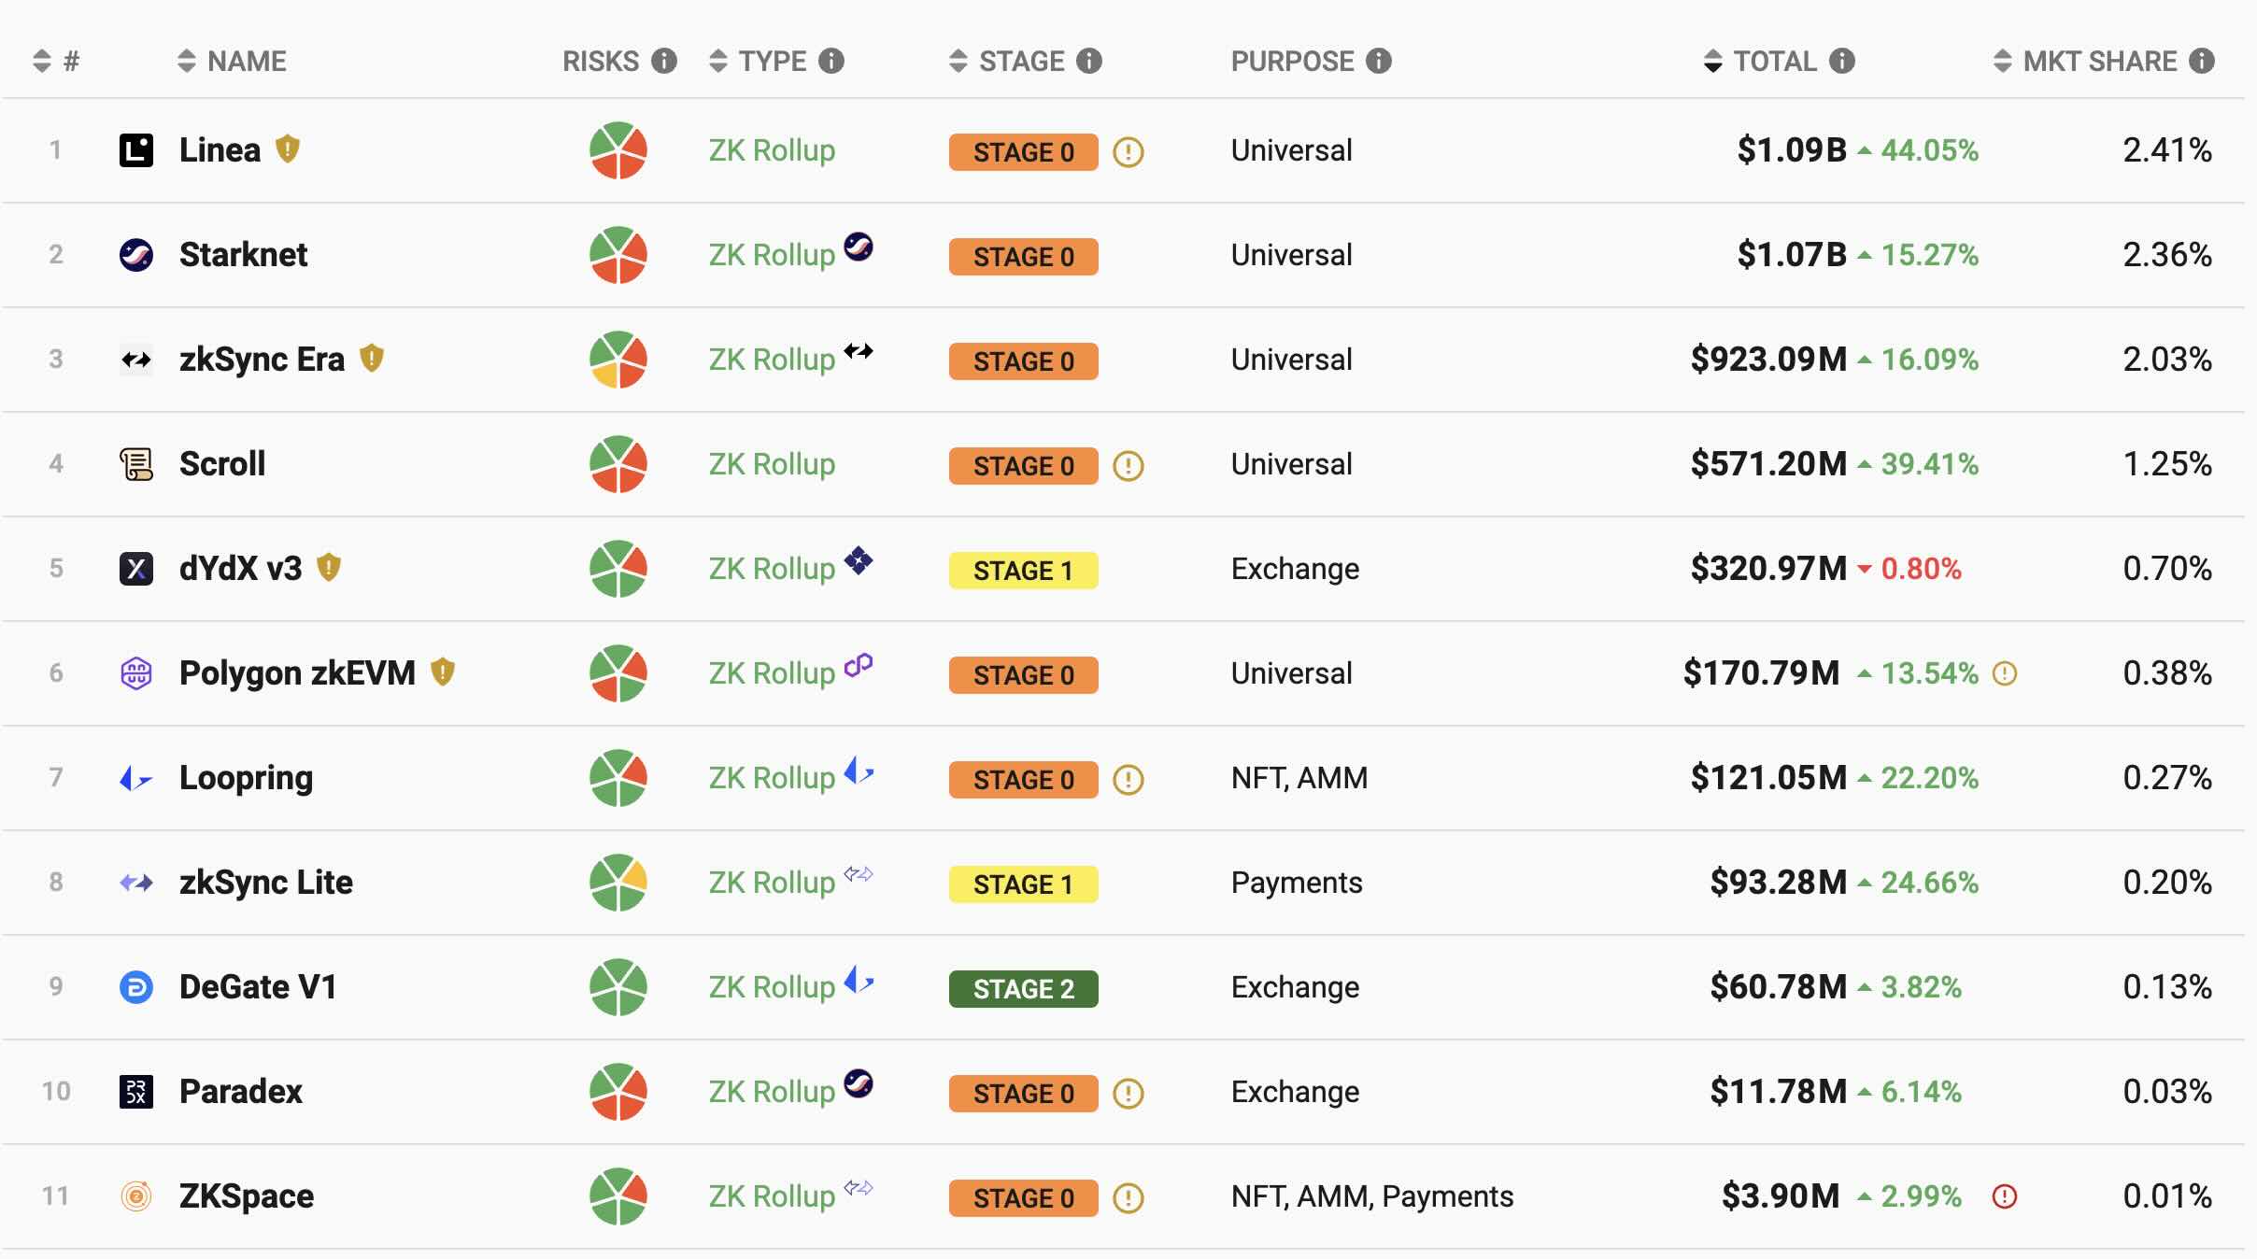Image resolution: width=2257 pixels, height=1259 pixels.
Task: Click the info icon beside RISKS header
Action: point(664,62)
